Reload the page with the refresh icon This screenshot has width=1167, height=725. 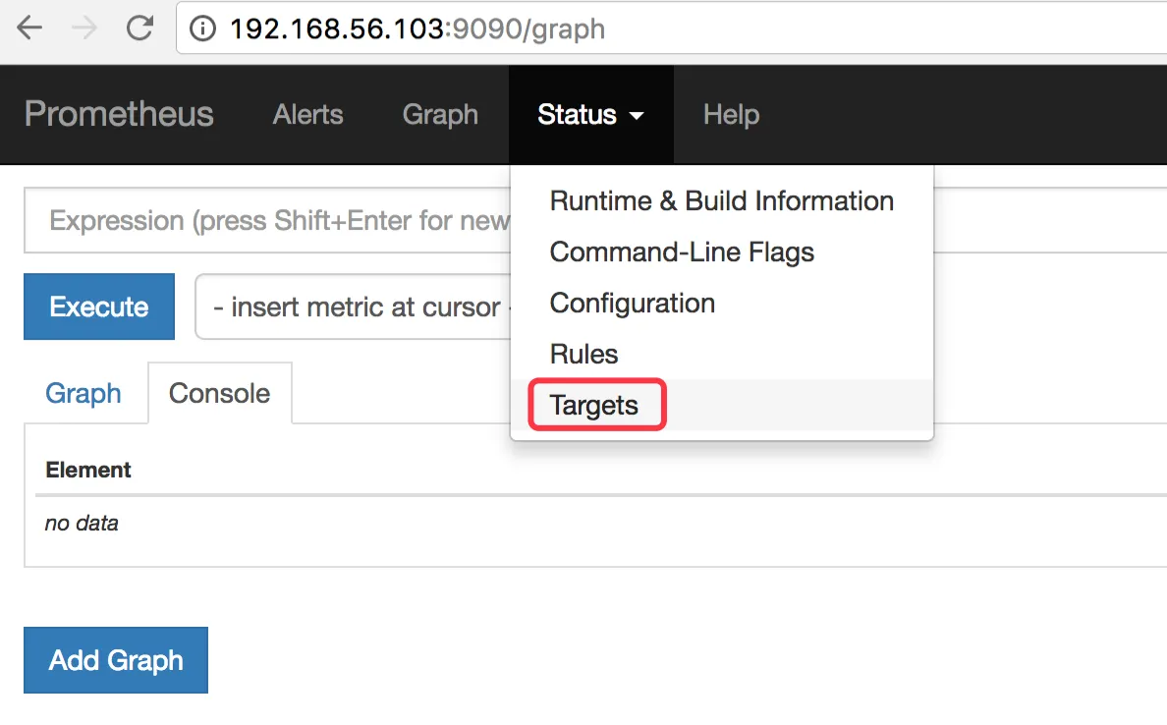pos(140,28)
